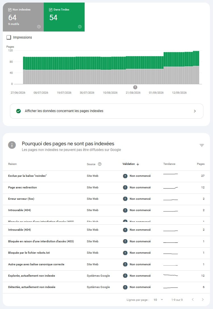213x309 pixels.
Task: Click the info icon beside "Pourquoi des pages ne sont pas indexées"
Action: (x=12, y=145)
